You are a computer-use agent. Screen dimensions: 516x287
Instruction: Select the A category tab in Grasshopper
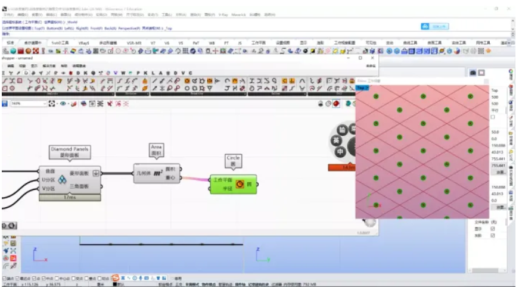(161, 73)
